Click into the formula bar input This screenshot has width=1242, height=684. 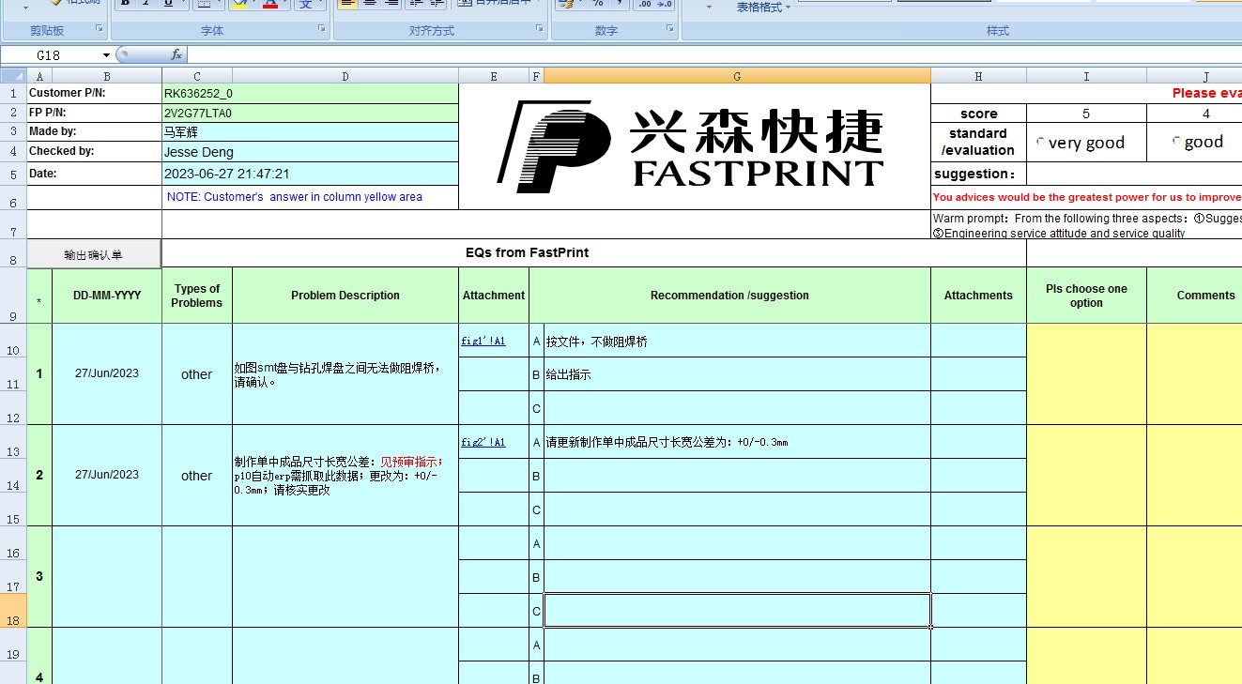tap(713, 55)
